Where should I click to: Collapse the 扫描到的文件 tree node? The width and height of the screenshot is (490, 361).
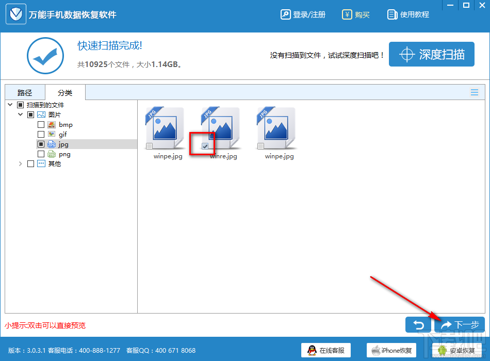pos(10,104)
